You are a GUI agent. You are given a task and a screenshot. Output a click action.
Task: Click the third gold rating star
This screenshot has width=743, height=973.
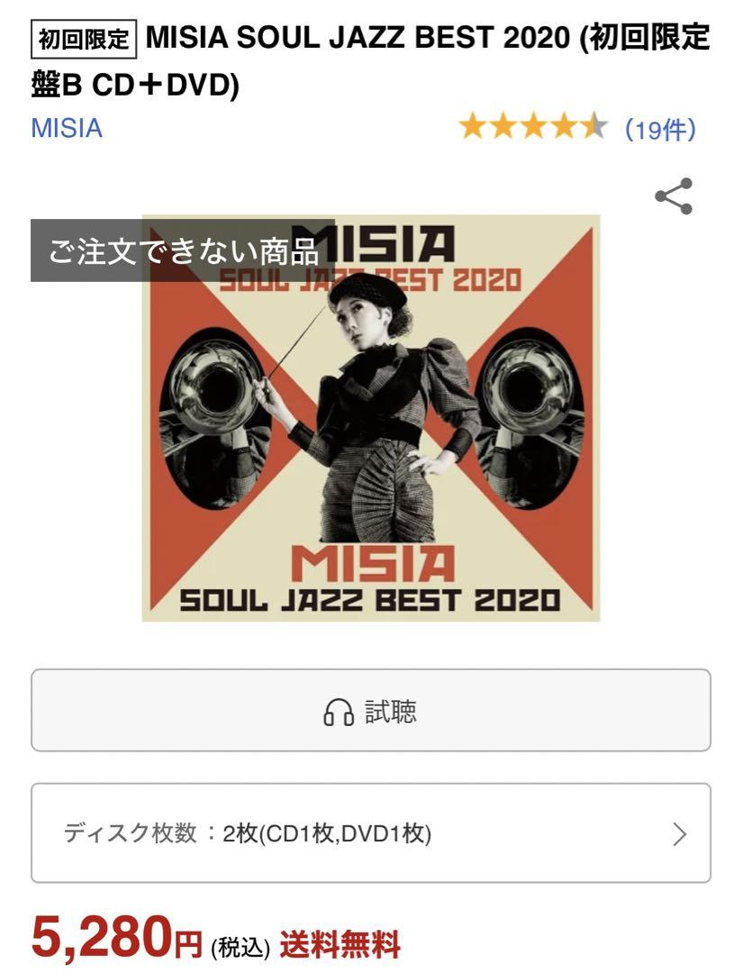pyautogui.click(x=533, y=127)
